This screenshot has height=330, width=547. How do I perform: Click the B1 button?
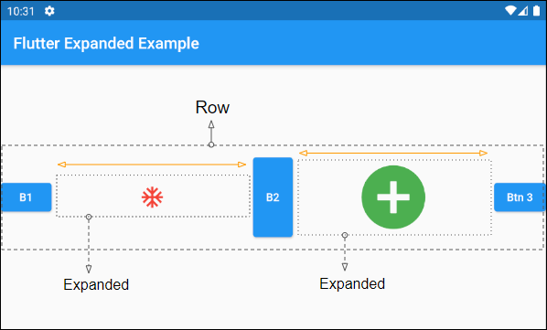(x=27, y=197)
